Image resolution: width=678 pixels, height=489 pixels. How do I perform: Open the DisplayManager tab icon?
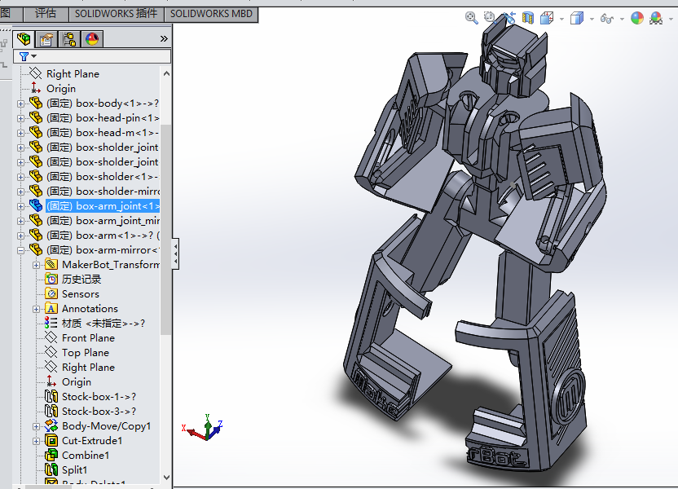click(91, 38)
